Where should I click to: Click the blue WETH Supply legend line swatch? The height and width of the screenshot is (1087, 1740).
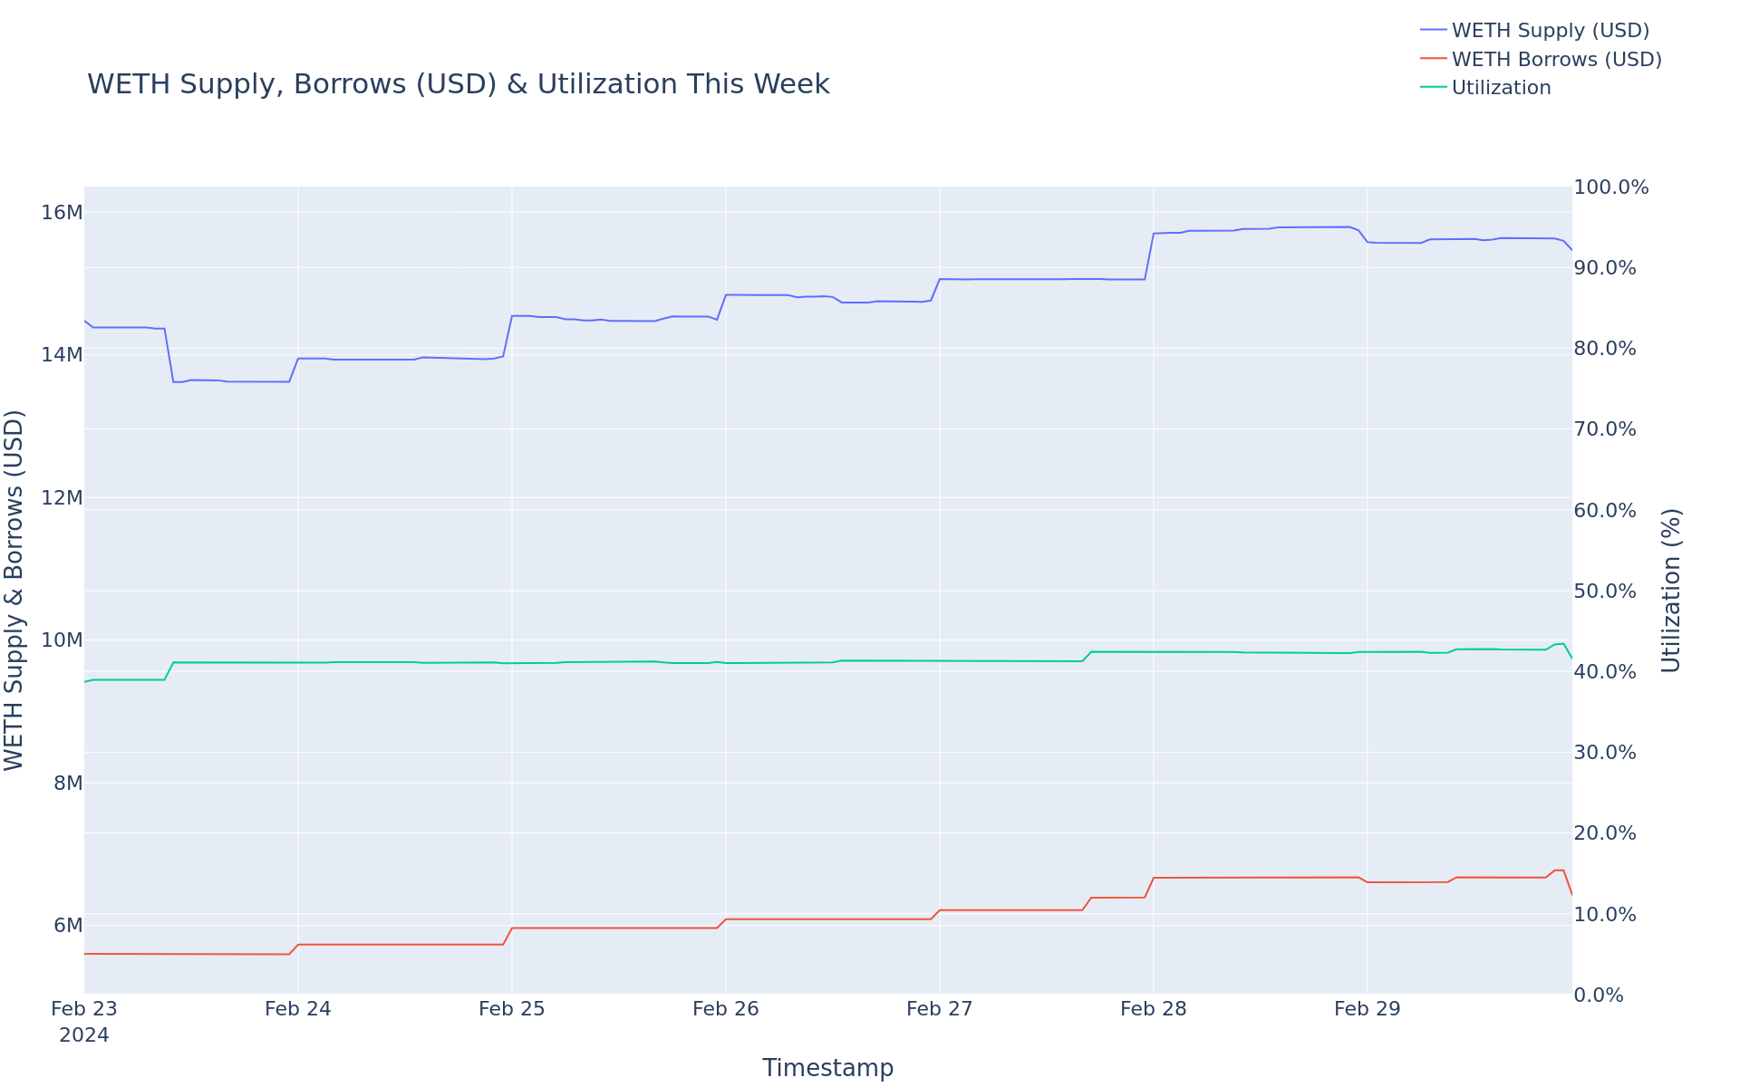click(1434, 30)
